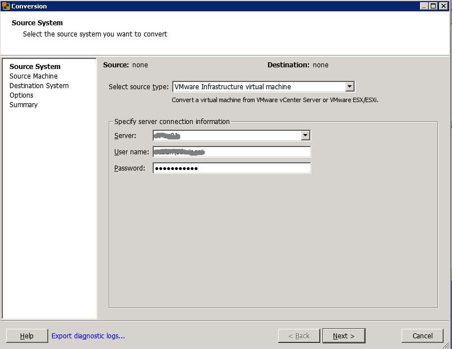Click the 'Select the source system' subtitle
452x349 pixels.
click(95, 34)
